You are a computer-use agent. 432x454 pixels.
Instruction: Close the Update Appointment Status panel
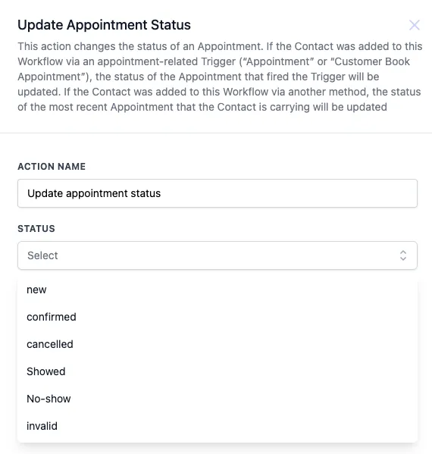[415, 25]
